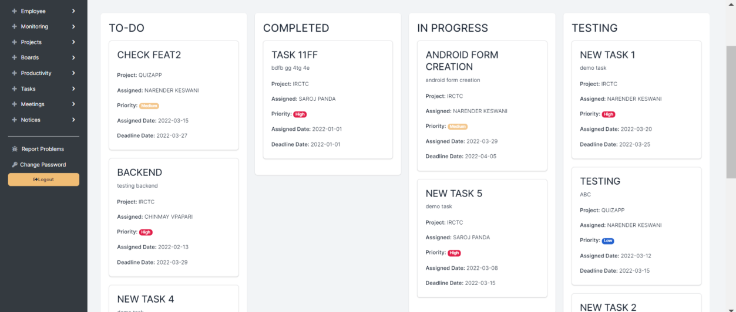The width and height of the screenshot is (736, 312).
Task: Click the plus icon beside Notices
Action: tap(15, 120)
